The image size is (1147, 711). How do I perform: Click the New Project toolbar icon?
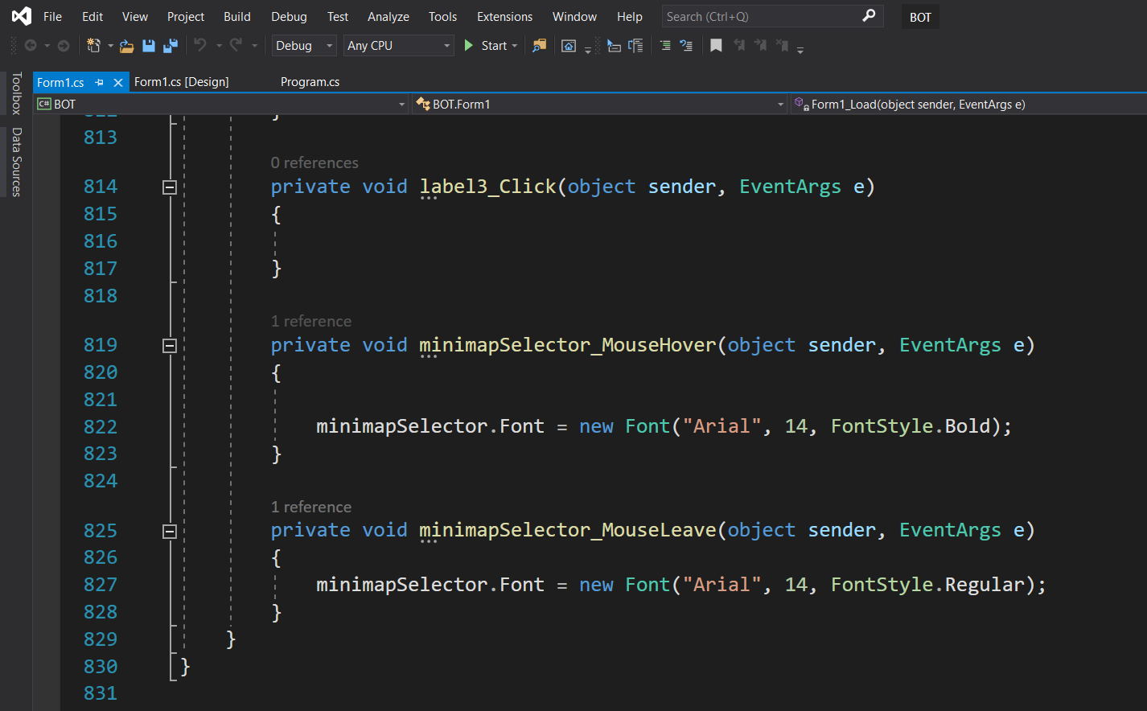[93, 46]
